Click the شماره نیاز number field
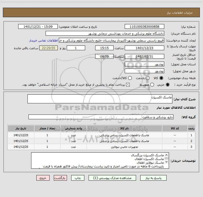203x197 pixels. pos(144,27)
